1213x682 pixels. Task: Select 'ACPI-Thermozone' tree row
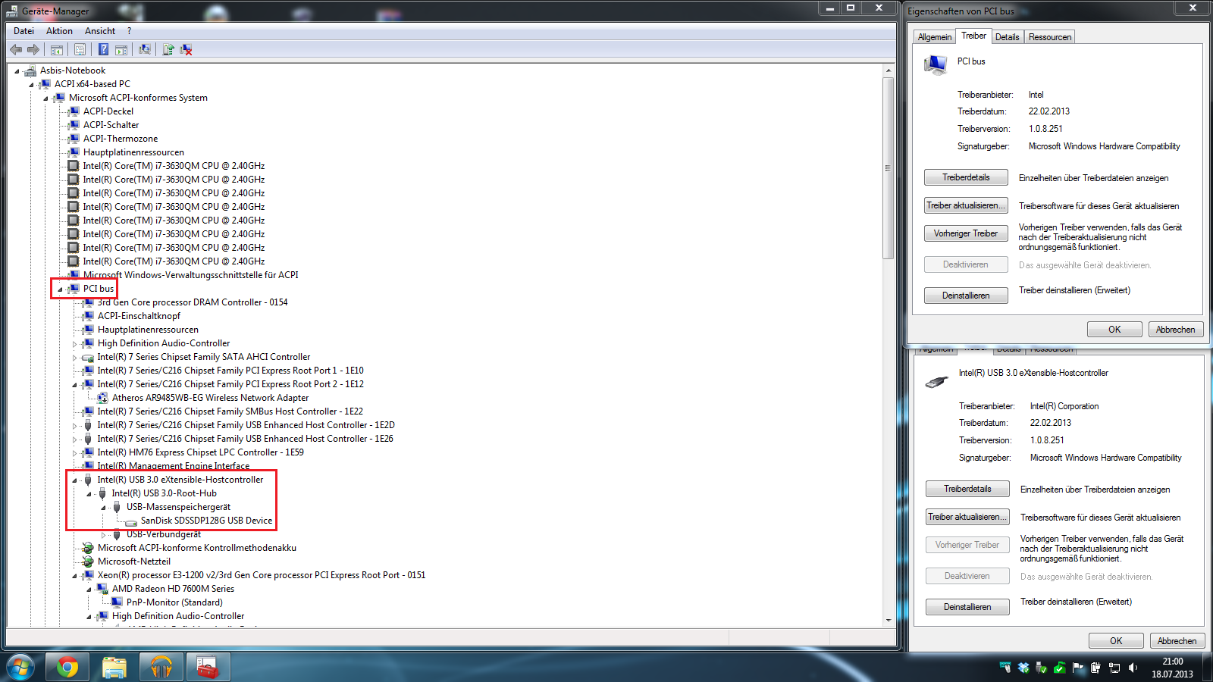(x=121, y=139)
